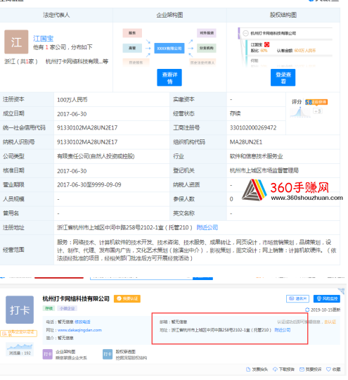Click the 打卡 company logo
This screenshot has height=380, width=348.
point(20,310)
